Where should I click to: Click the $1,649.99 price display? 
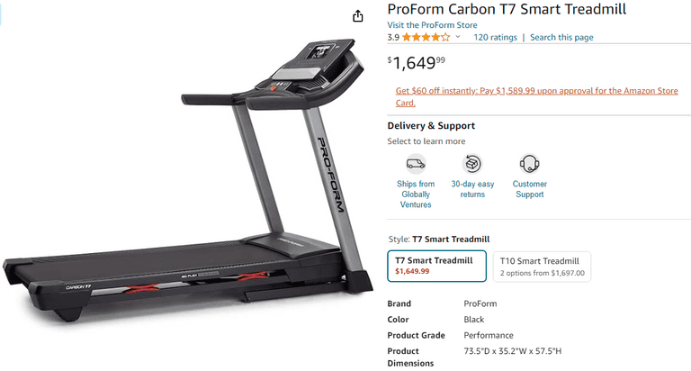tap(417, 63)
